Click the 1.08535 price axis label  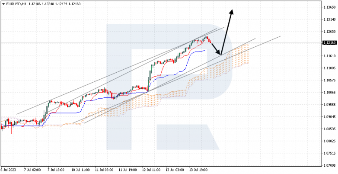point(330,129)
